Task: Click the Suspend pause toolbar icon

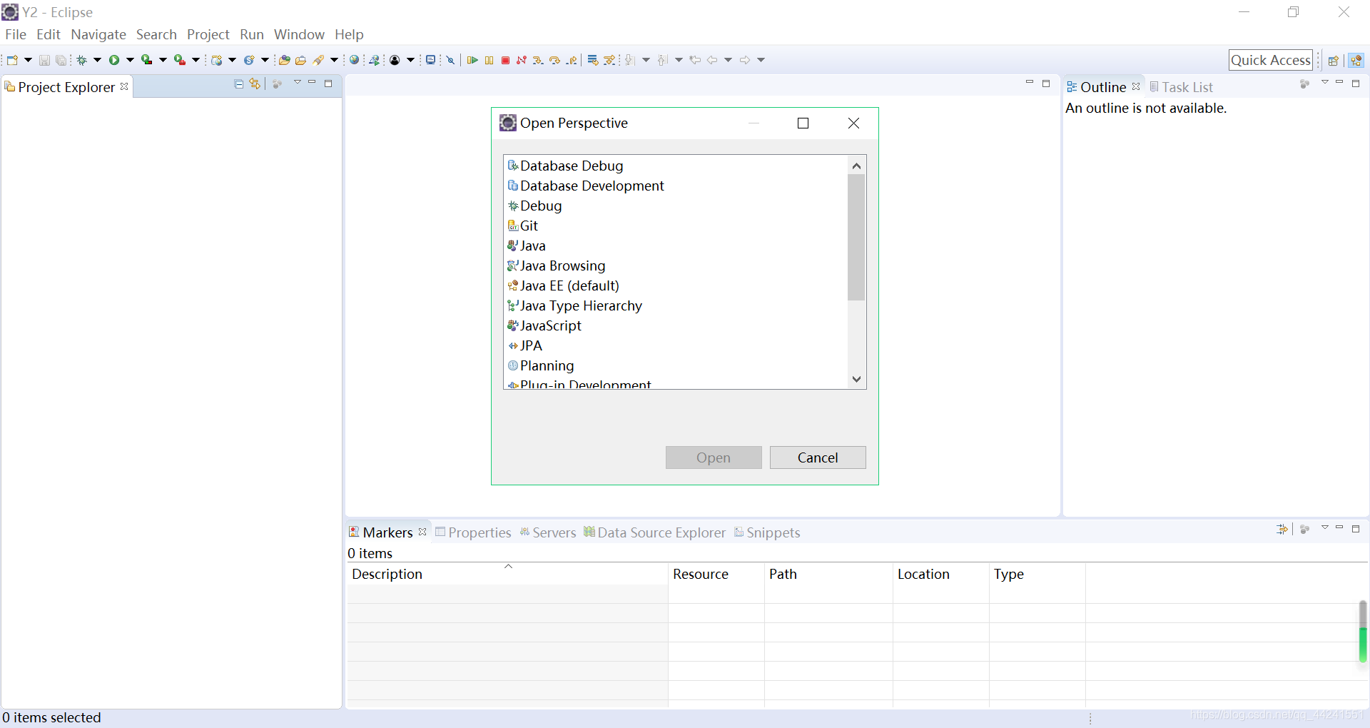Action: [489, 60]
